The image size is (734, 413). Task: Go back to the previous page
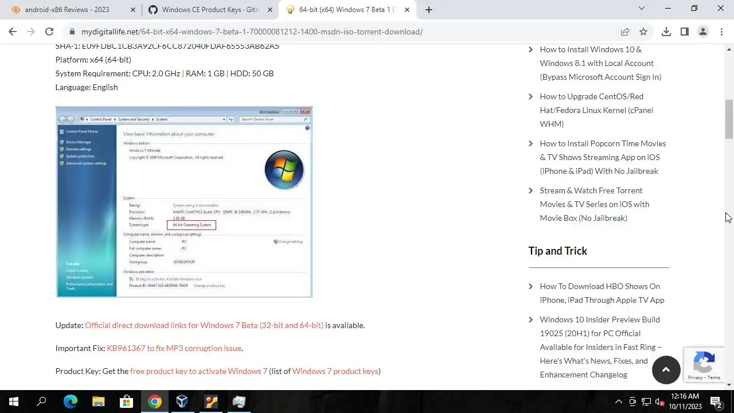point(13,32)
